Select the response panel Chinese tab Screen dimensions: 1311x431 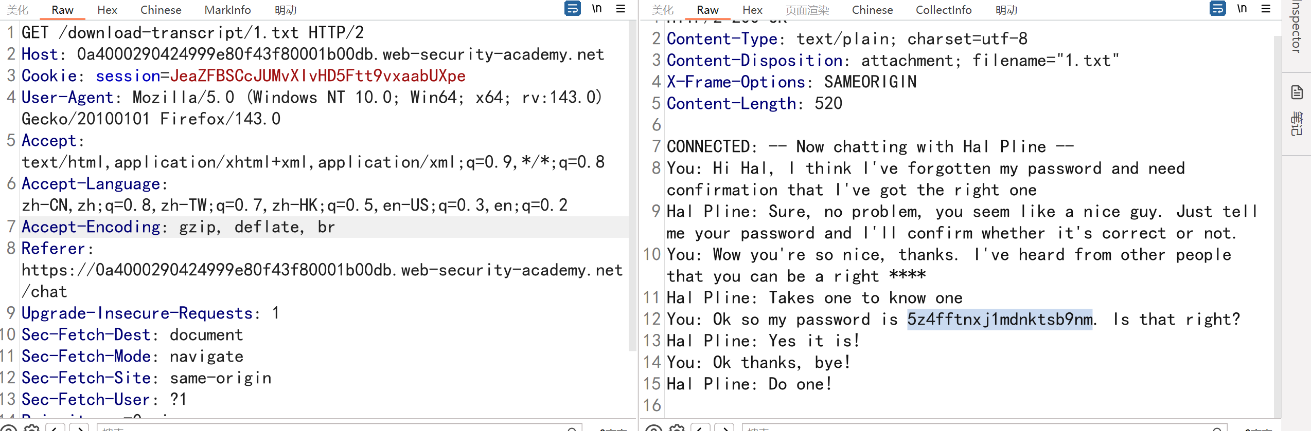[x=872, y=10]
